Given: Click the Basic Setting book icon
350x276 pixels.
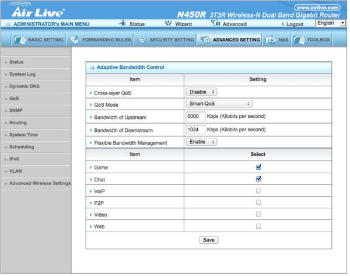Looking at the screenshot, I should tap(20, 40).
